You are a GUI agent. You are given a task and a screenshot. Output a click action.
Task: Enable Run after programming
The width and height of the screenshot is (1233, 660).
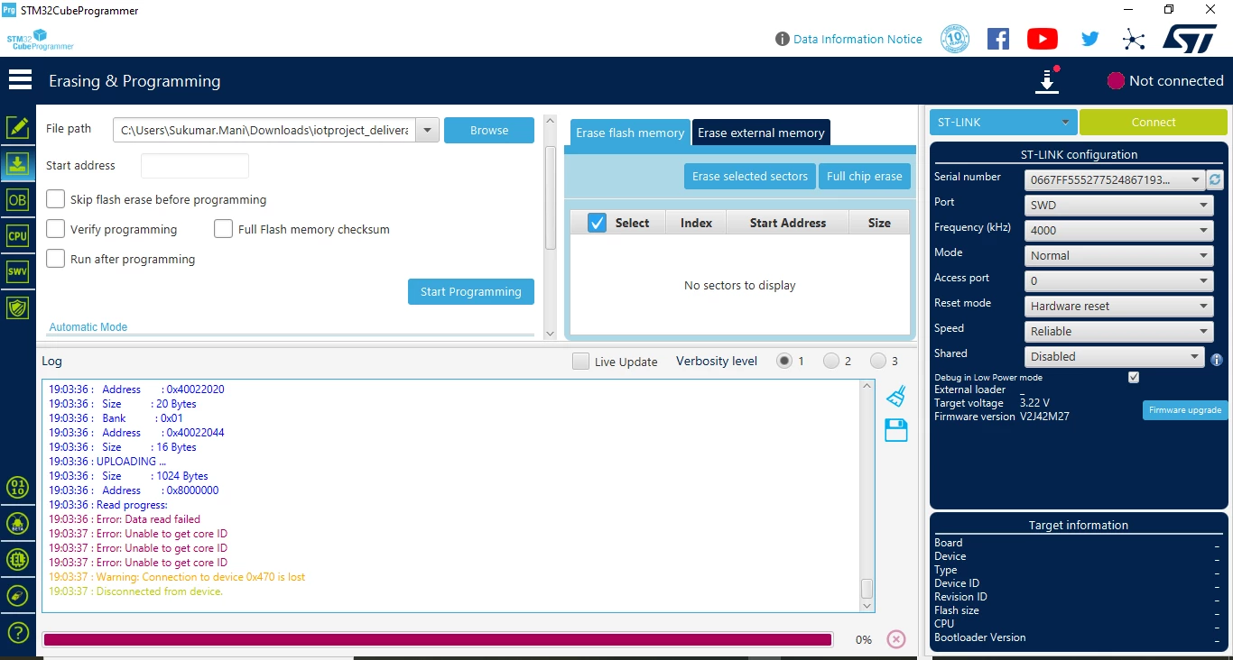(x=55, y=259)
